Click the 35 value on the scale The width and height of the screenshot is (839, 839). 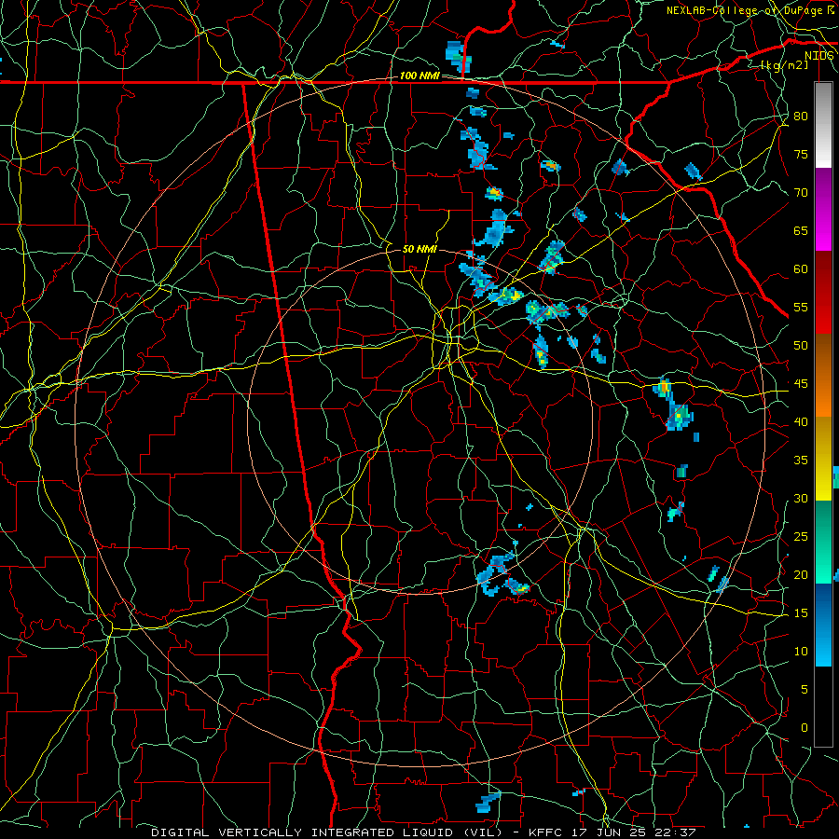[801, 461]
